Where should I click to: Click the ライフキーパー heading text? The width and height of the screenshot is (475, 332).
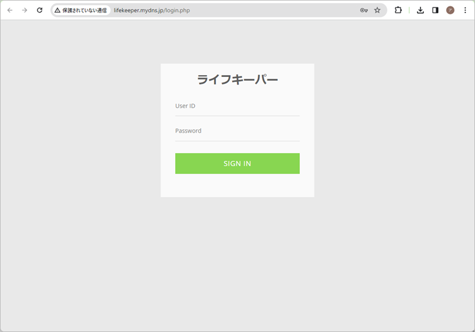[237, 79]
